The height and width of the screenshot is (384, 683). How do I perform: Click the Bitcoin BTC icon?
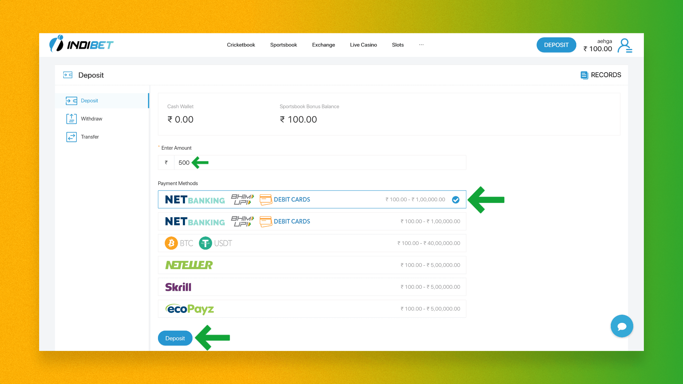click(171, 243)
